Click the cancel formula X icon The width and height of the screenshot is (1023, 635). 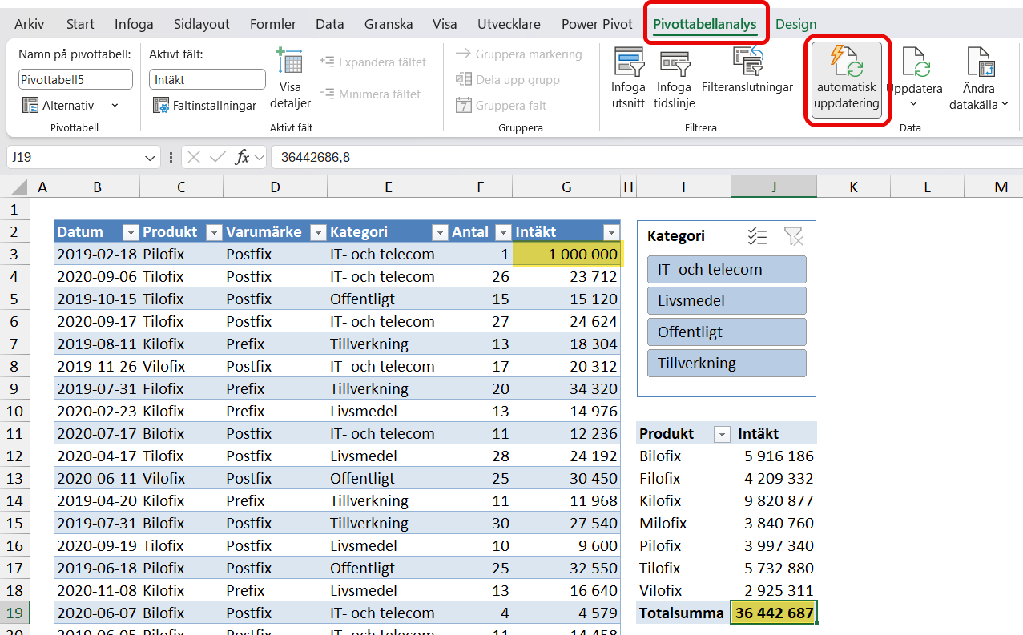tap(194, 158)
